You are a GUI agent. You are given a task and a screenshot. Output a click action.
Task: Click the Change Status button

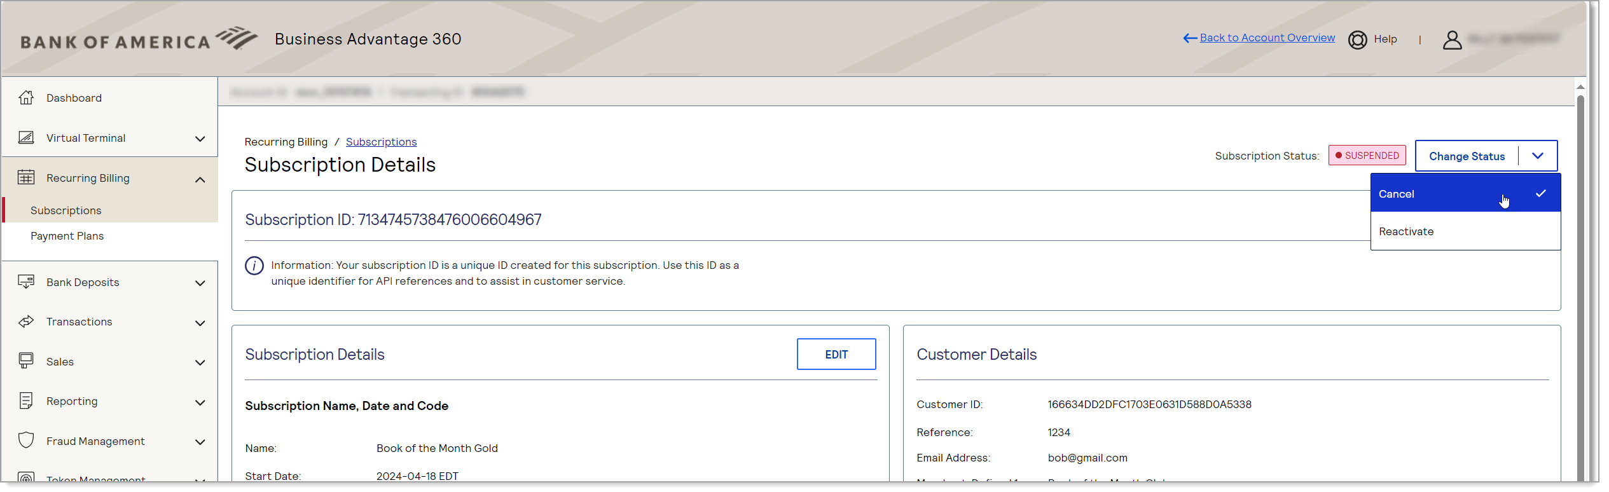point(1467,156)
